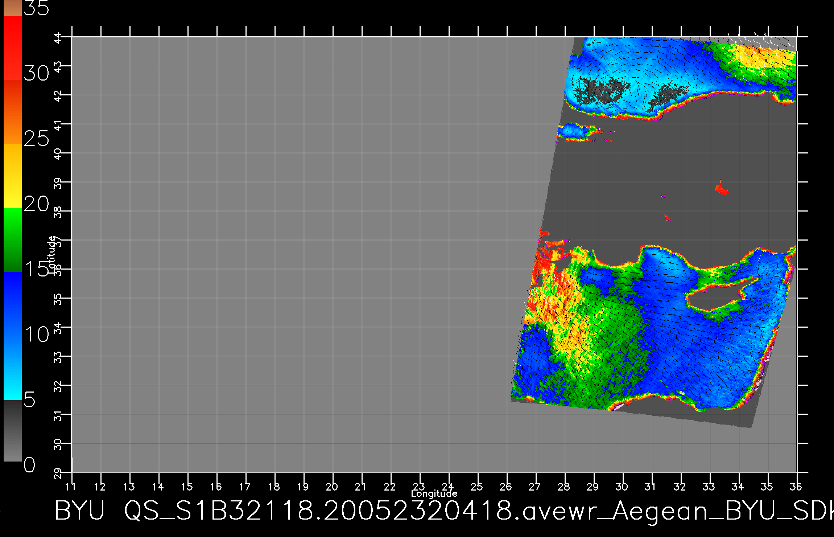Screen dimensions: 834x537
Task: Click latitude tick label "29"
Action: coord(58,473)
